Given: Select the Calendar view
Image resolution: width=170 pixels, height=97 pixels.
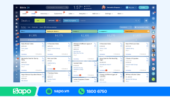Looking at the screenshot, I should point(35,27).
